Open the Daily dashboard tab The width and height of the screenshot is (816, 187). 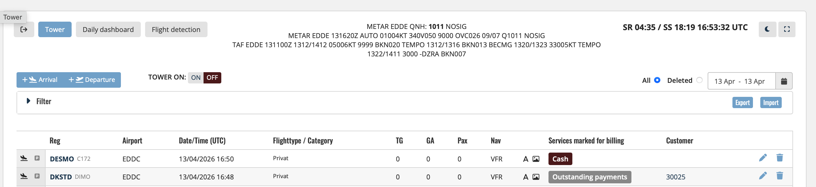[x=108, y=29]
